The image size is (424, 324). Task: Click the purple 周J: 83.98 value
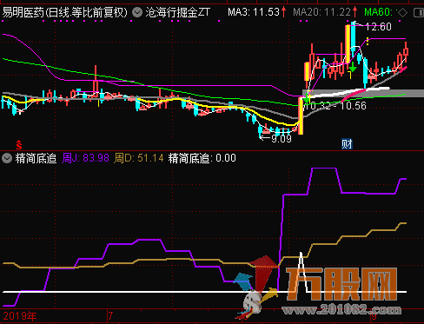[86, 158]
